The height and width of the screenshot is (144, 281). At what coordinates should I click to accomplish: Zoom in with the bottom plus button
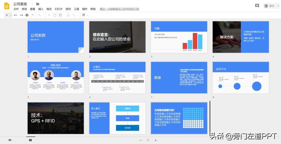(156, 140)
